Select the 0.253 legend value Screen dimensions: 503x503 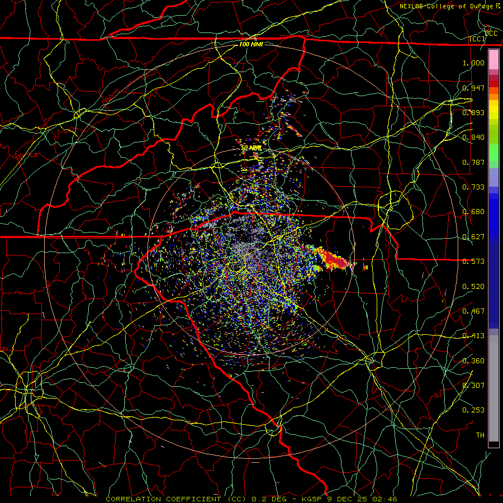tap(473, 410)
